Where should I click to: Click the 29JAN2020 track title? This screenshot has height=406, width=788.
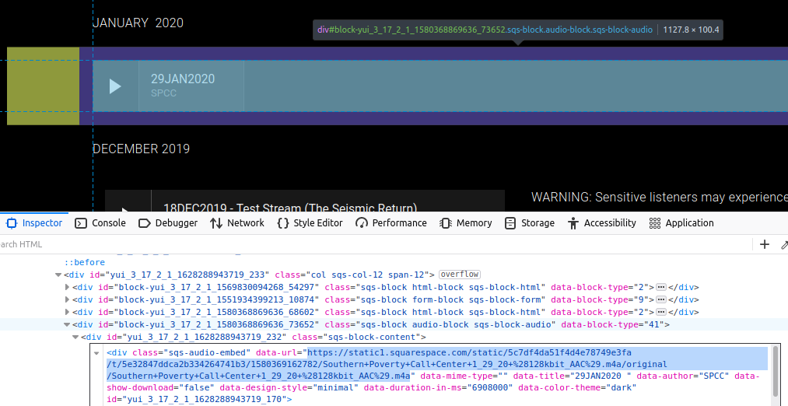(x=183, y=79)
